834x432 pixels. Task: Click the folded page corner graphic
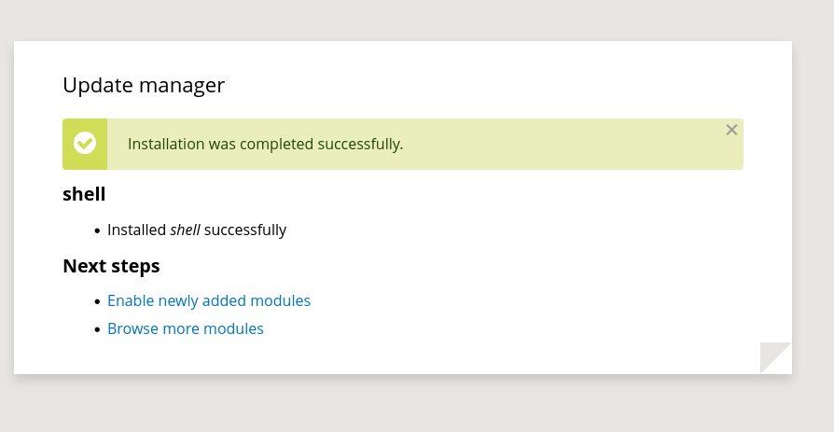776,358
